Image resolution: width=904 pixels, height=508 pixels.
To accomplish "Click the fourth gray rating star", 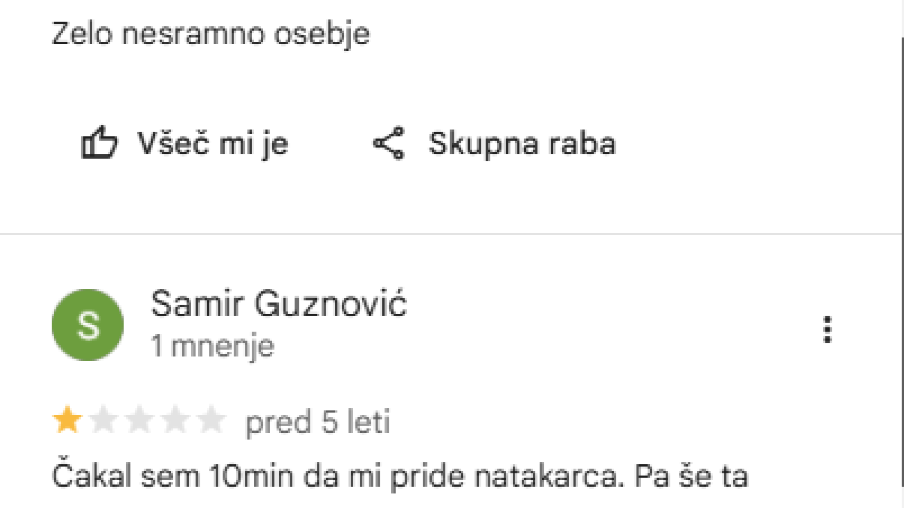I will click(x=175, y=420).
